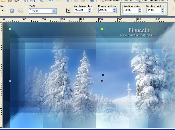
Task: Decrease Pivotement horiz. with the down arrow
Action: pos(89,11)
